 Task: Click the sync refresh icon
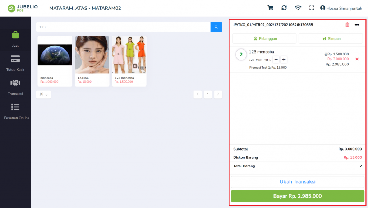tap(284, 8)
